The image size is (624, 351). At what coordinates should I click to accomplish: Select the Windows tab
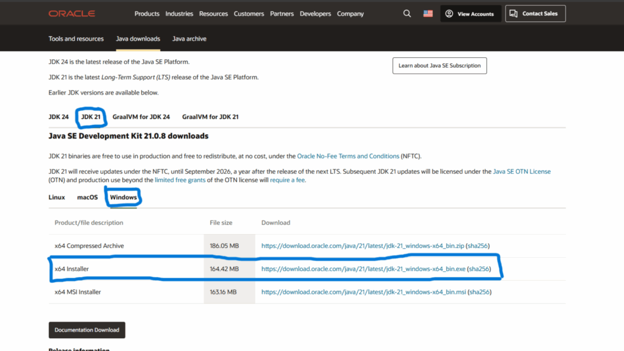coord(123,197)
